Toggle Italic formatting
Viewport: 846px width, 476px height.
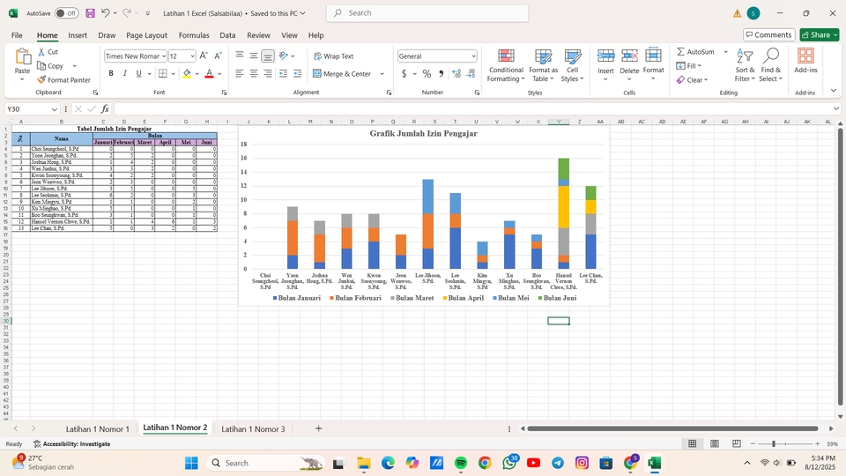(x=124, y=73)
